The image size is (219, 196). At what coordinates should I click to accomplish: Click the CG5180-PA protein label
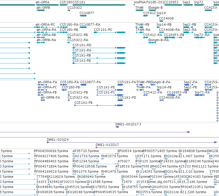[x=69, y=82]
